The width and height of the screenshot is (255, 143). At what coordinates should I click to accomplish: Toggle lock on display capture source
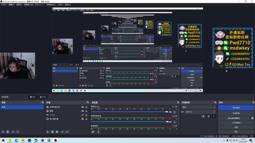86,119
